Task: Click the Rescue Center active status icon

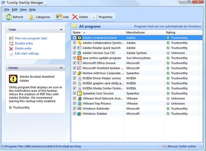Action: [x=165, y=146]
